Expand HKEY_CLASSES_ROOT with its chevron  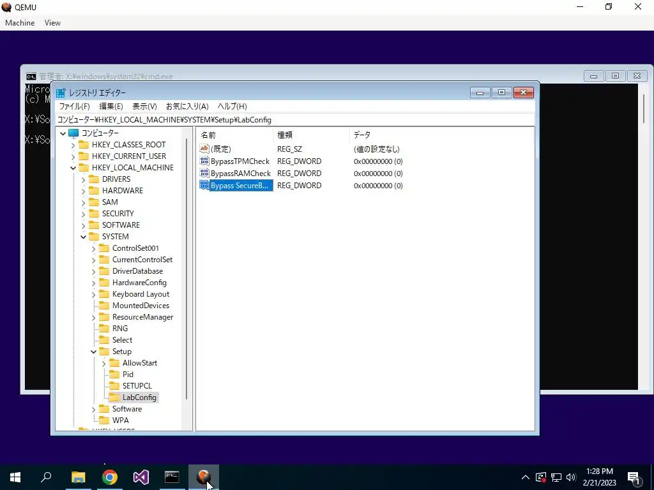(73, 145)
